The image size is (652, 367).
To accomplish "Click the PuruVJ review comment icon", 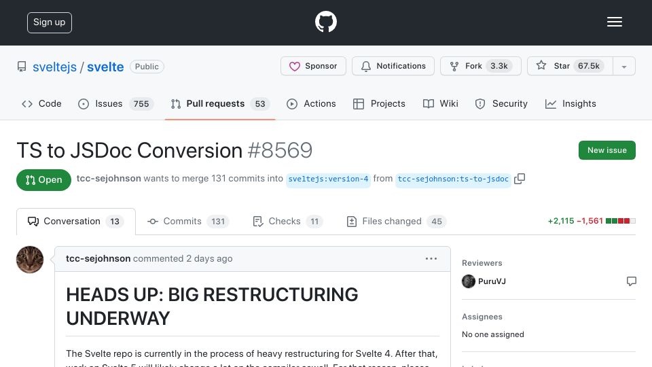I will click(x=631, y=281).
